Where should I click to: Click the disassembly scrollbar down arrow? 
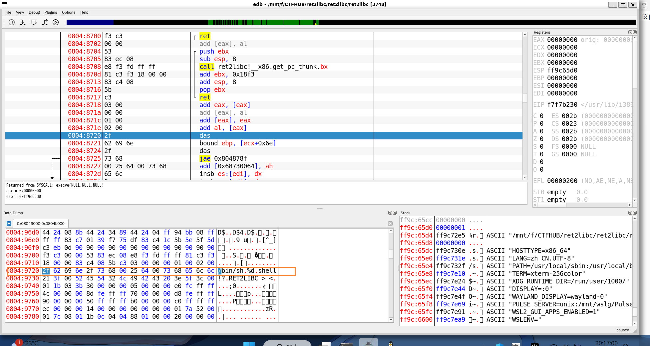[x=525, y=177]
